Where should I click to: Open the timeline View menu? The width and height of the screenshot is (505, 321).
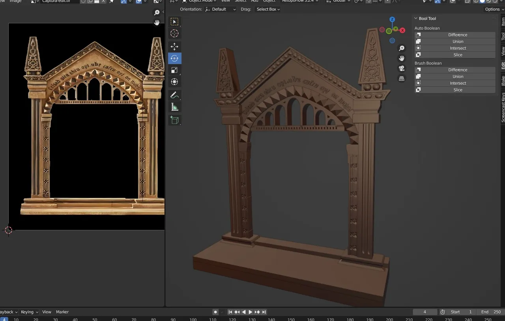[47, 312]
